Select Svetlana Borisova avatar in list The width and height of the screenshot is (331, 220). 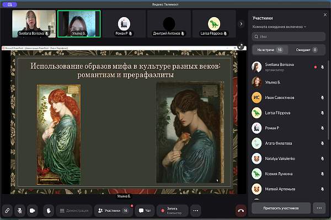257,67
